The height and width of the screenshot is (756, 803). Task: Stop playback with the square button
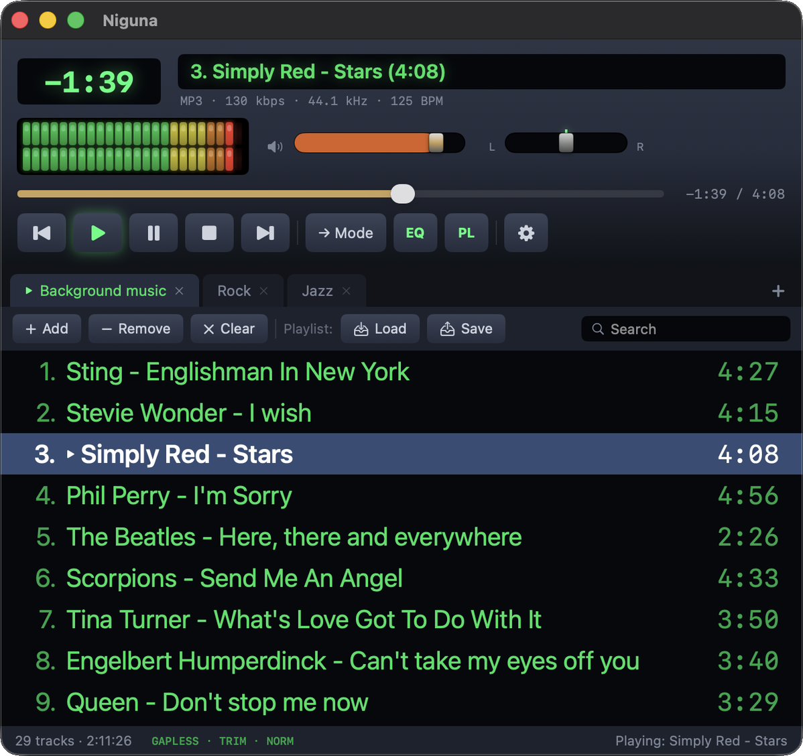click(209, 233)
